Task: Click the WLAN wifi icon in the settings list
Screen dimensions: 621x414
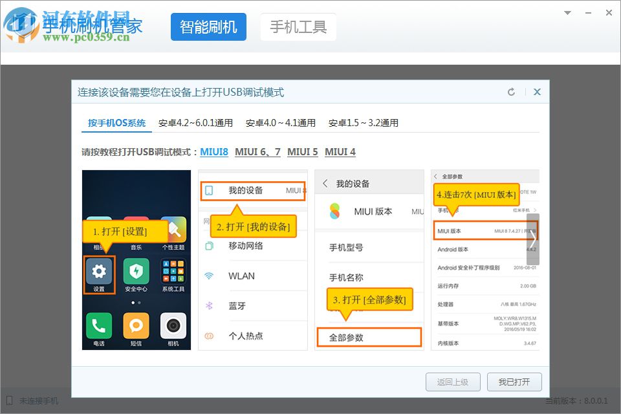Action: (x=208, y=276)
